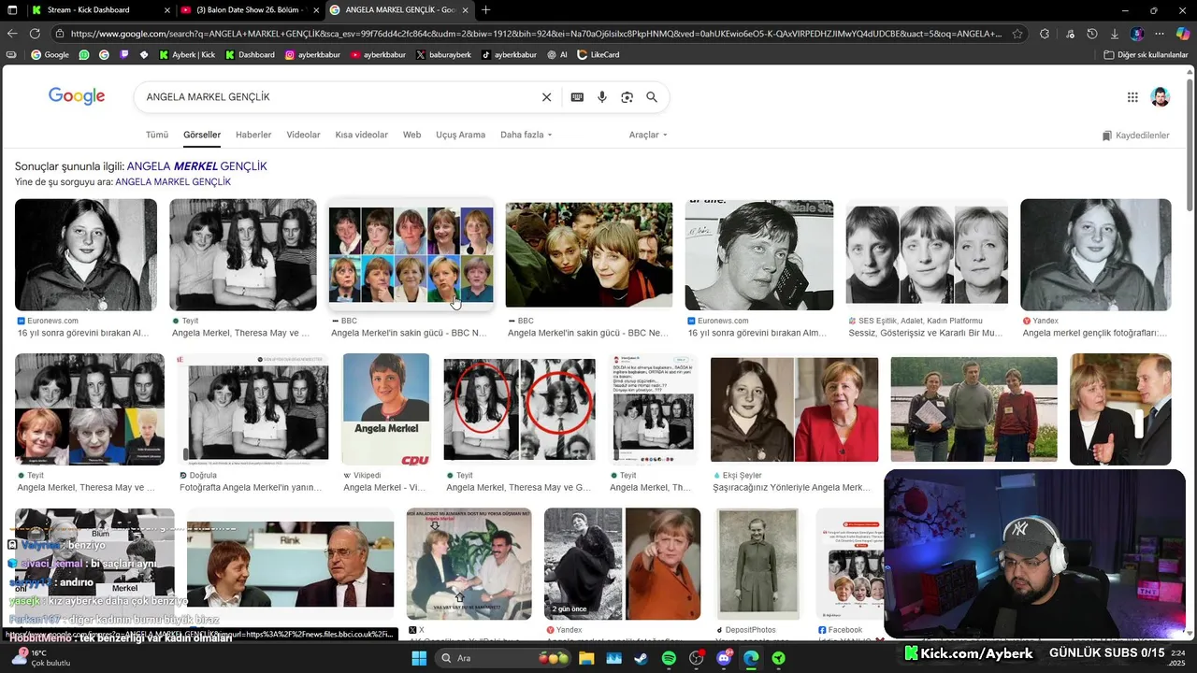Start a voice search with the microphone

(x=602, y=97)
